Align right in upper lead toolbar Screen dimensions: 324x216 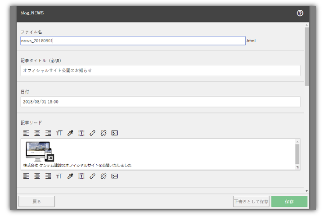tap(48, 133)
